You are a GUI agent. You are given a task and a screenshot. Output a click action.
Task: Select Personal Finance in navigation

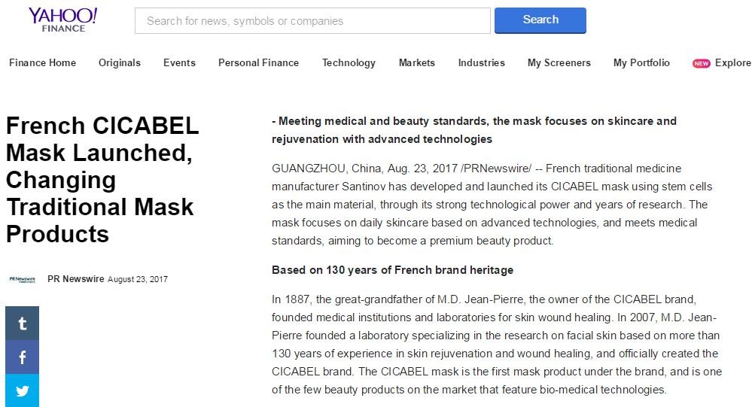(x=259, y=63)
